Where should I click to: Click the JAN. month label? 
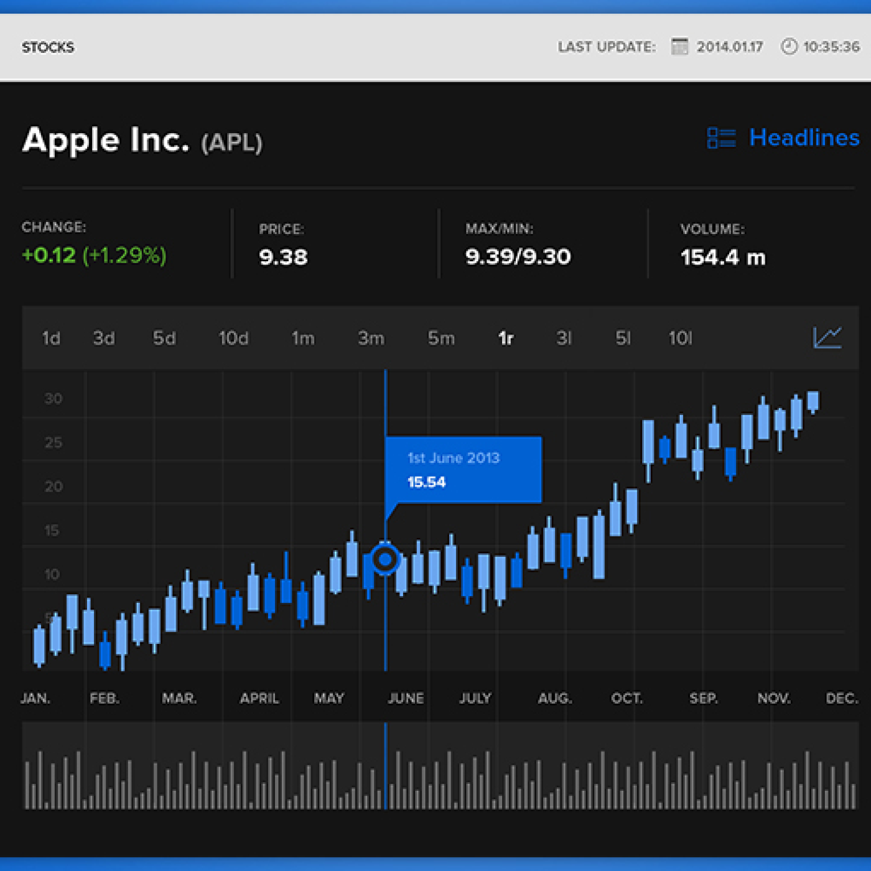pyautogui.click(x=35, y=699)
